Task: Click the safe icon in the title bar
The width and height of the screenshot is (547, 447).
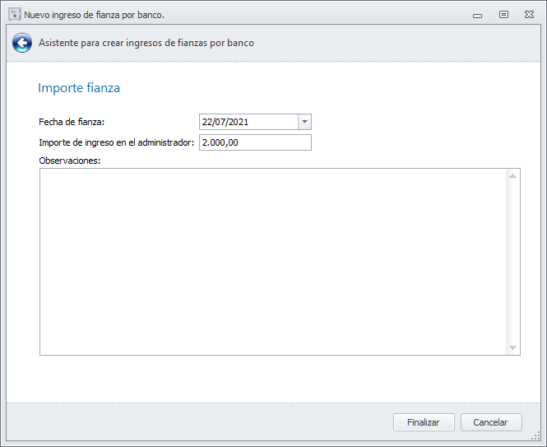Action: pos(15,15)
